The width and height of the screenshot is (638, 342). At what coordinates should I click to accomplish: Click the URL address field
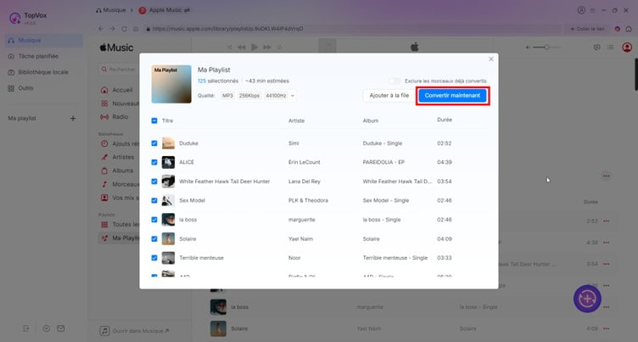[352, 29]
